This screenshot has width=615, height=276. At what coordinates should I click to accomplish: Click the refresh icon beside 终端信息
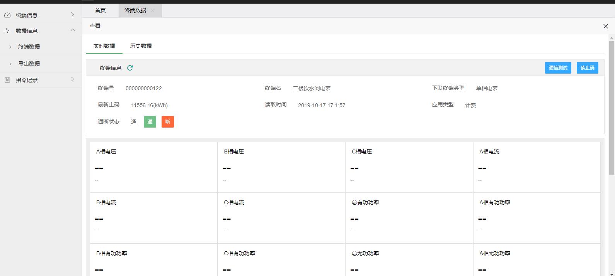130,68
